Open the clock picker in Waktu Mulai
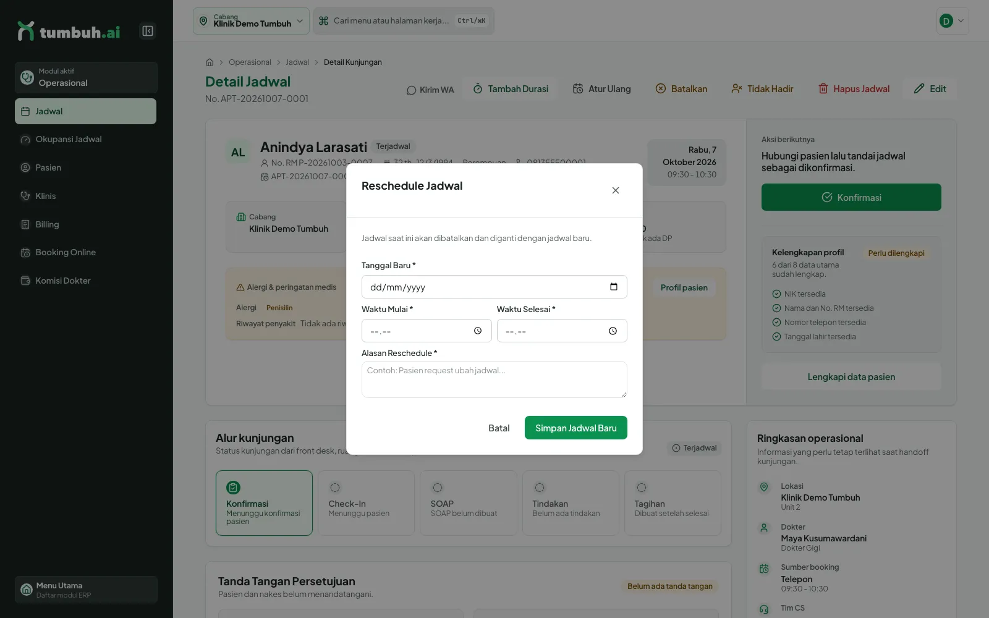 (478, 331)
